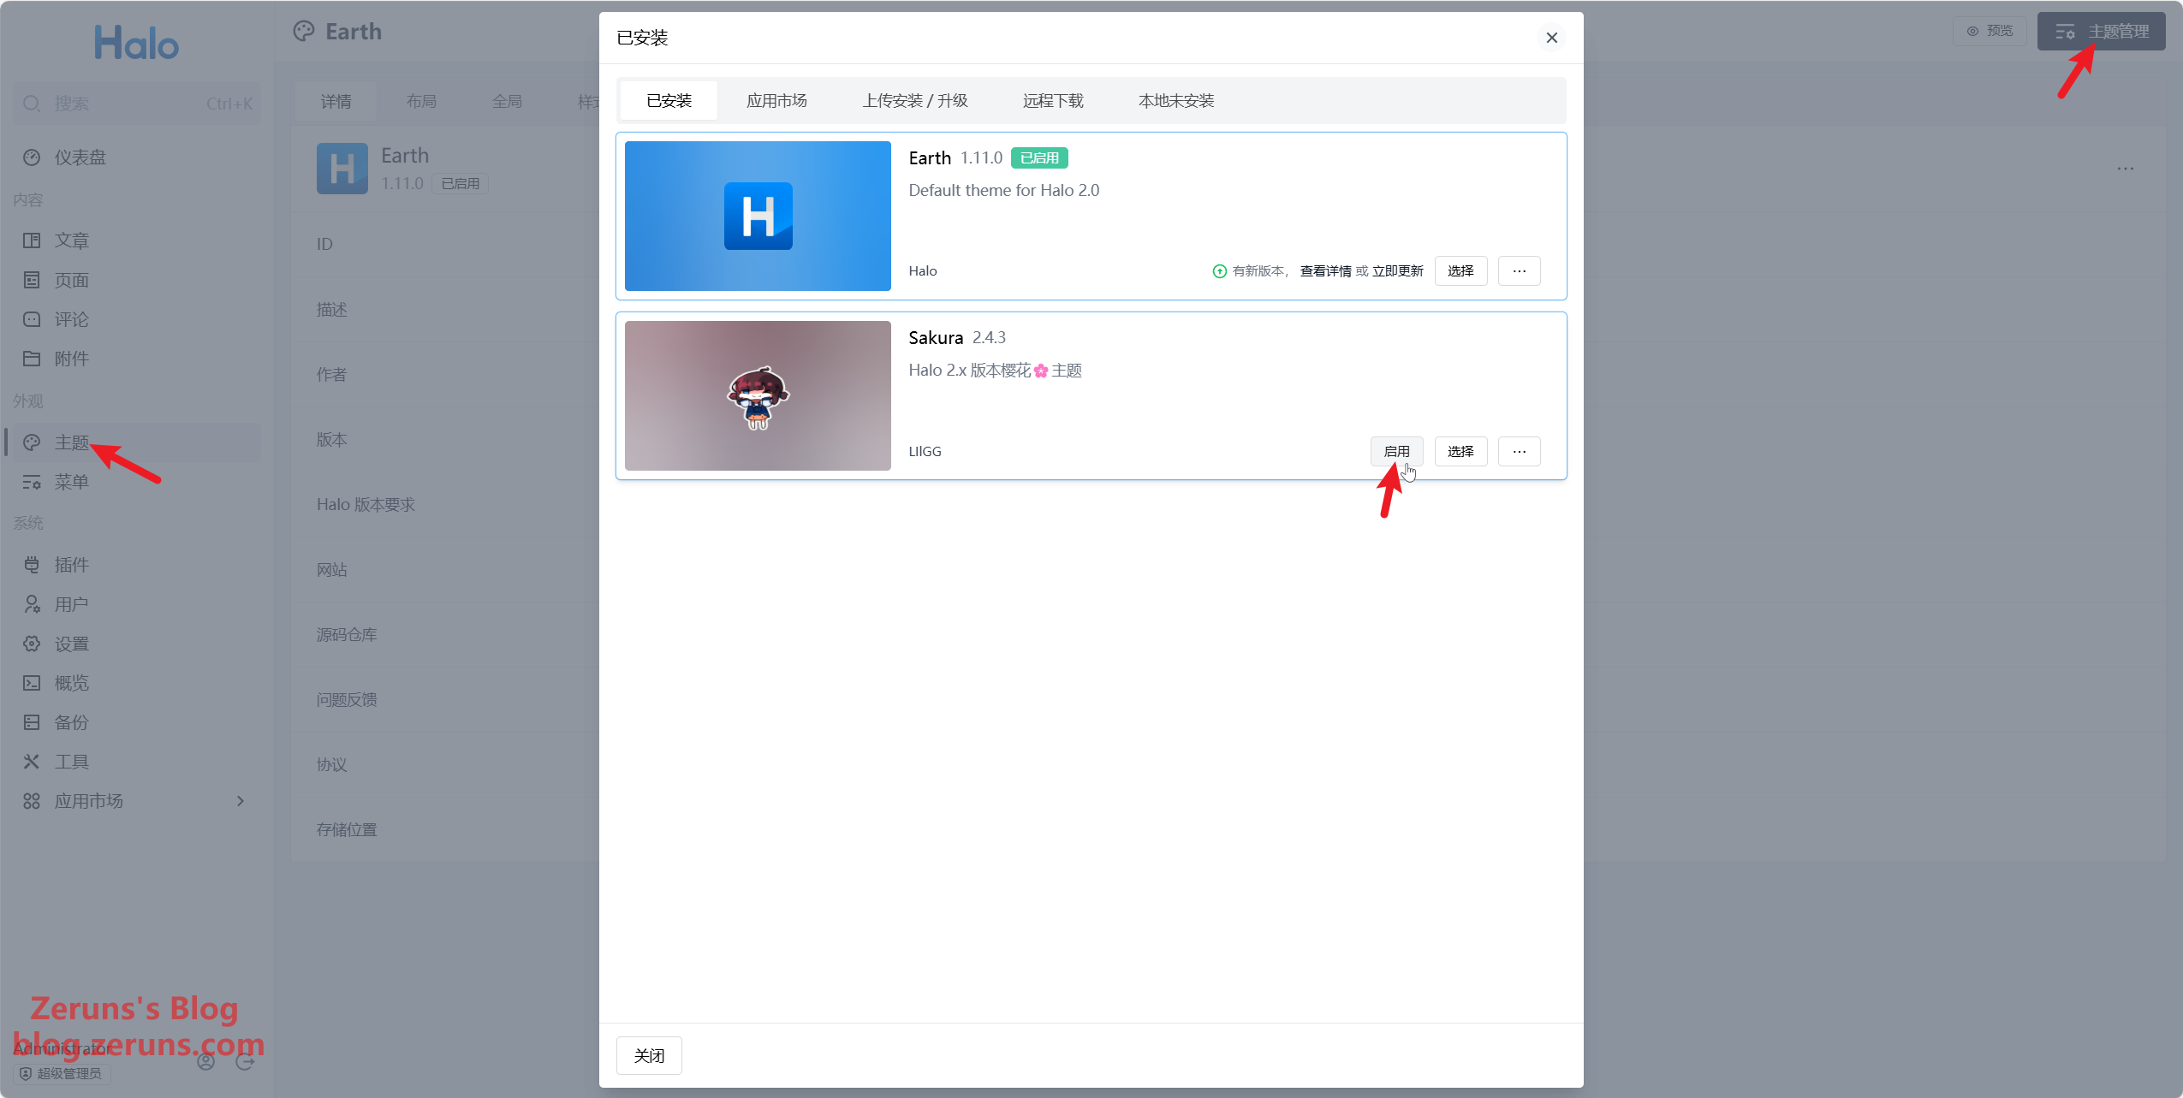Click the 评论 comments icon

click(x=32, y=319)
